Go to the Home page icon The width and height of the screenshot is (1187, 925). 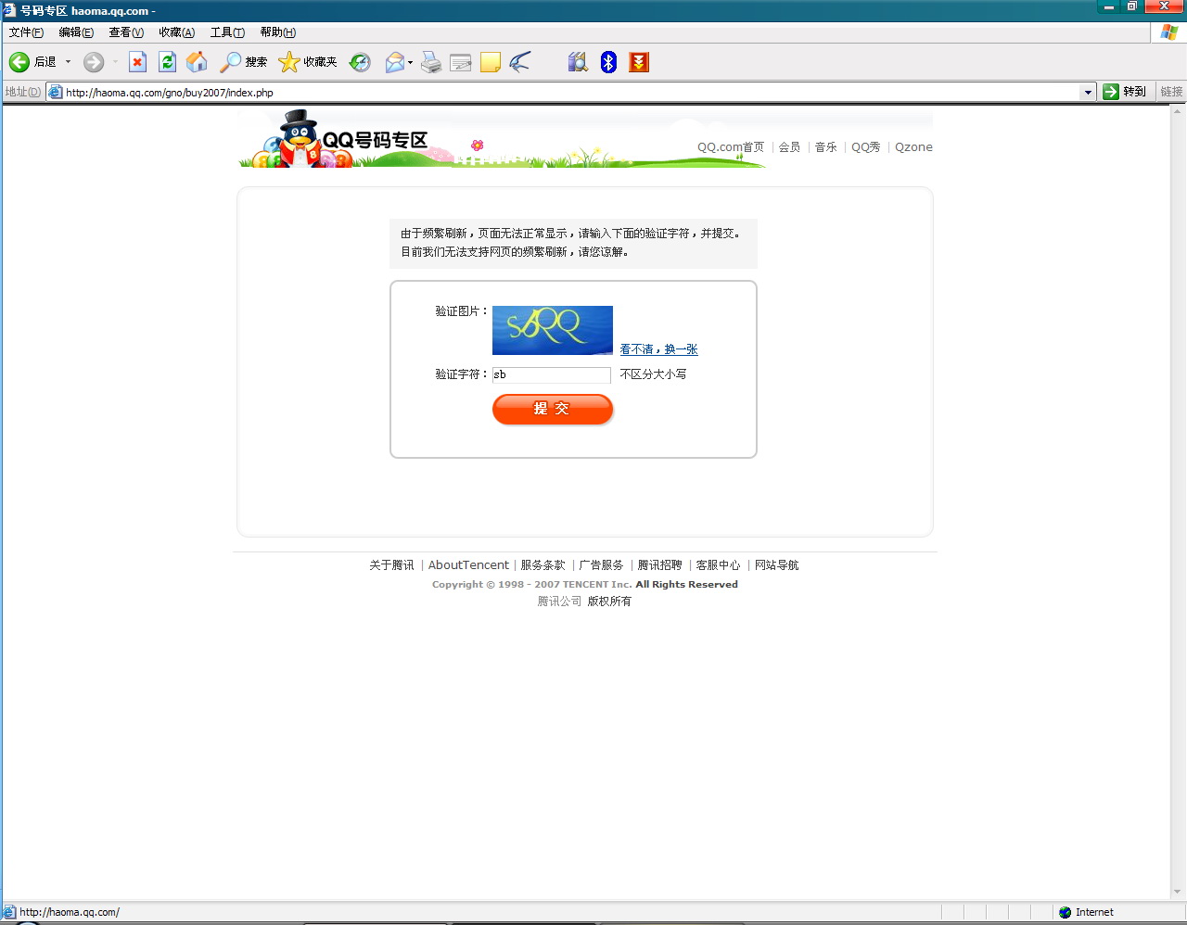coord(197,62)
